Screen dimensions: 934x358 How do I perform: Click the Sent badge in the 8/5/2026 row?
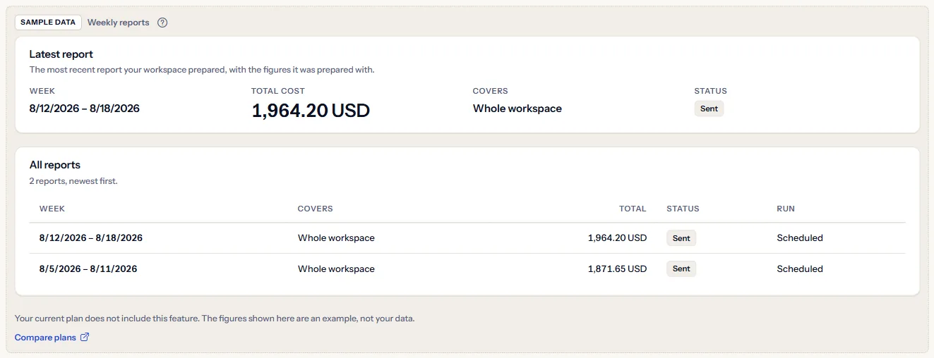point(681,269)
